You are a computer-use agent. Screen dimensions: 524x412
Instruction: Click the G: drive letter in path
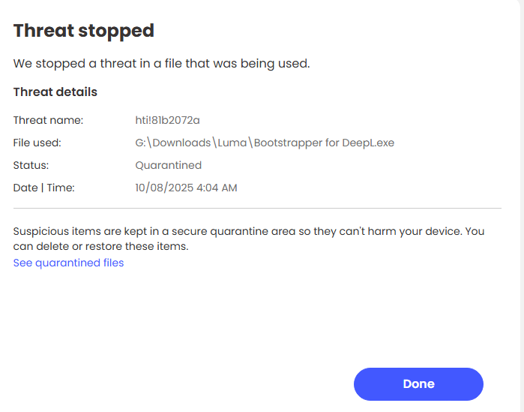point(141,143)
